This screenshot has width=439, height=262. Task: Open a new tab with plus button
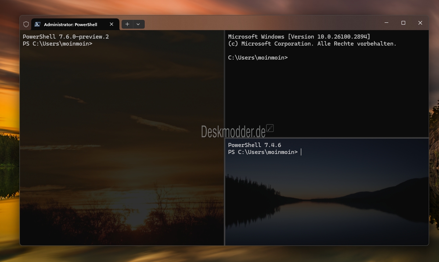click(x=127, y=24)
